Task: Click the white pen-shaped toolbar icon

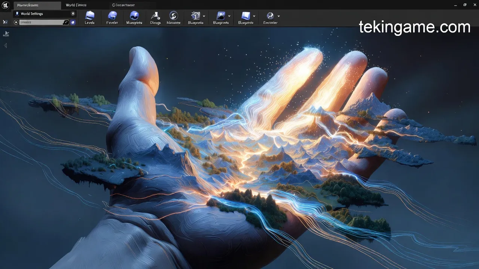Action: point(155,16)
